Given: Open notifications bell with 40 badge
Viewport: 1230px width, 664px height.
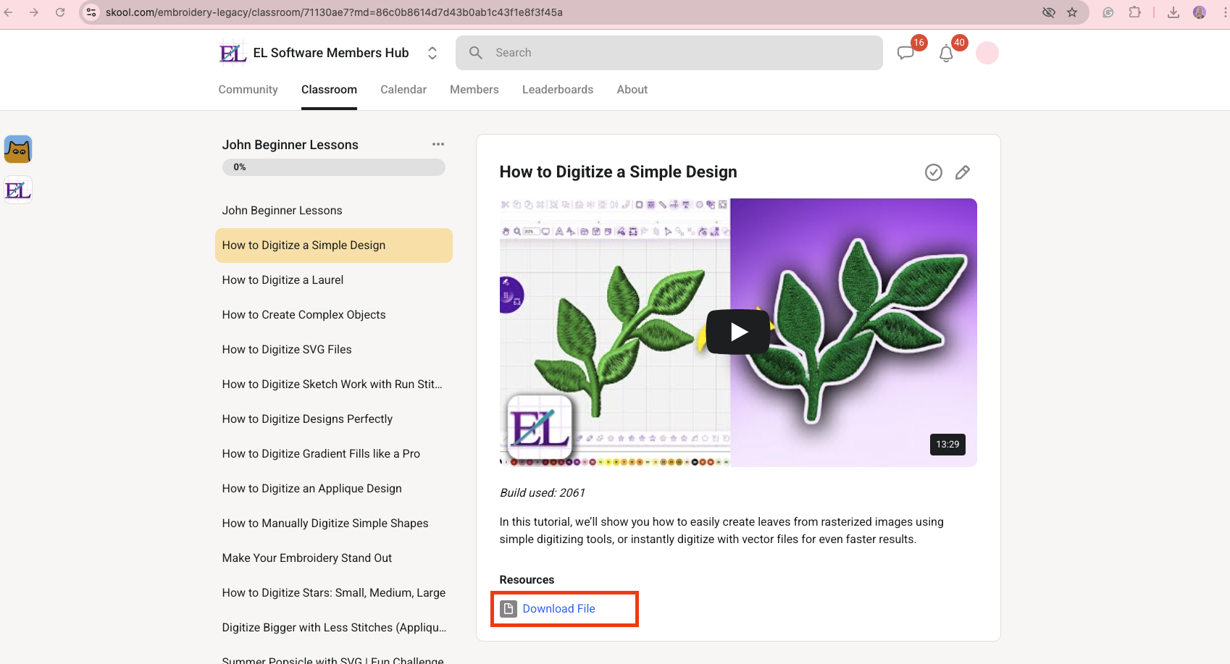Looking at the screenshot, I should [946, 53].
